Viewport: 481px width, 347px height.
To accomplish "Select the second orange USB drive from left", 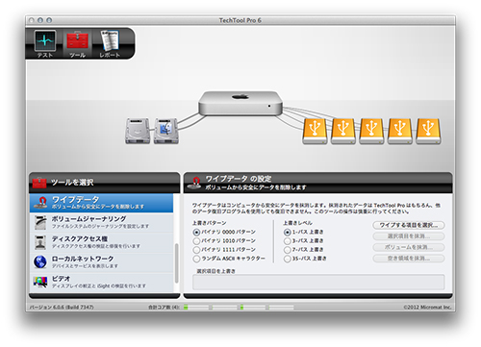I will [343, 131].
